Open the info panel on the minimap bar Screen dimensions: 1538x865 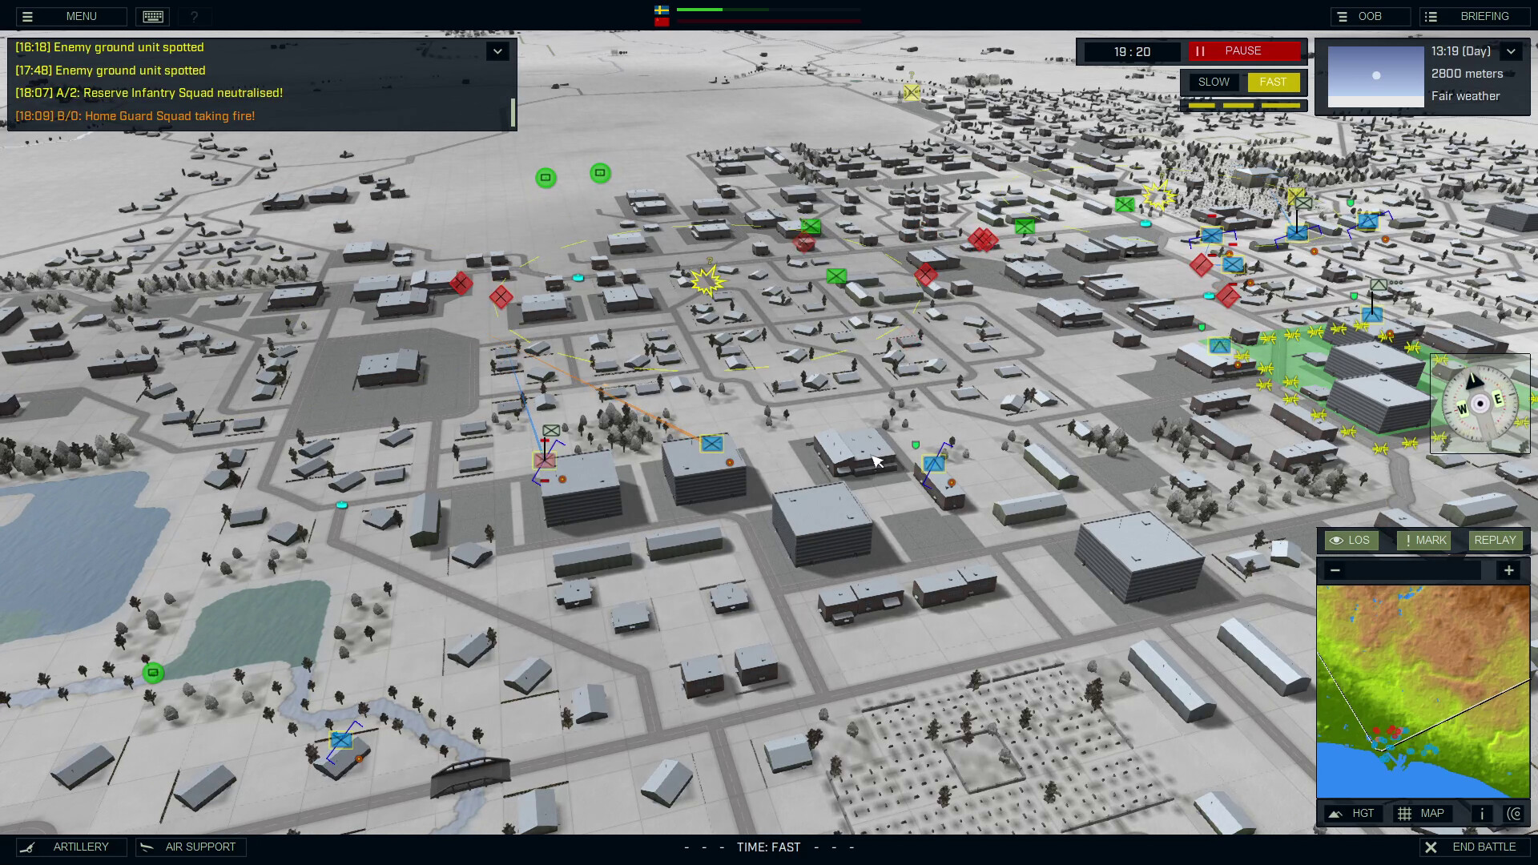(x=1481, y=813)
